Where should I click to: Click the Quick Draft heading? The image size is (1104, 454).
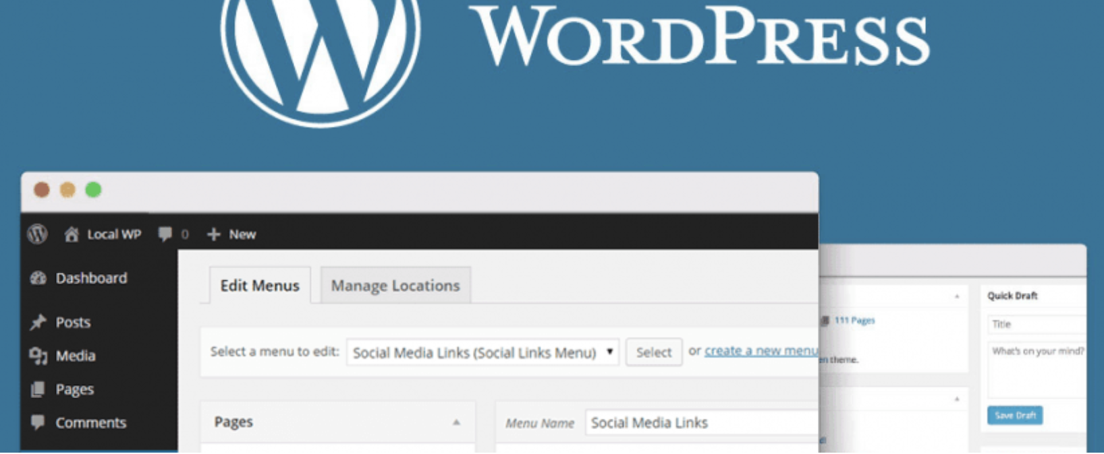click(1012, 296)
